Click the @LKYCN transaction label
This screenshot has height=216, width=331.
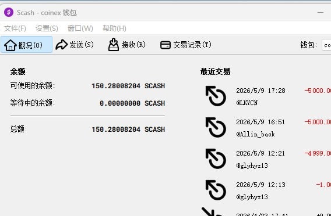[x=247, y=103]
